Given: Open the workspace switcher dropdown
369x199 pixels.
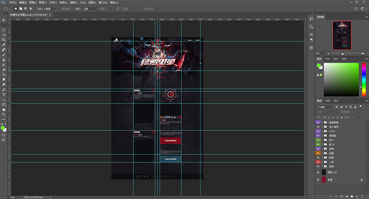Looking at the screenshot, I should 363,9.
